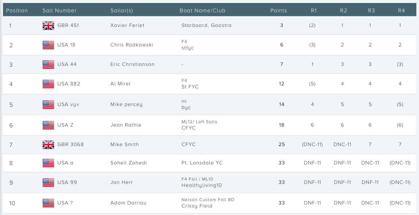Click the Boat Name/Club column header
The image size is (419, 215).
pos(203,10)
